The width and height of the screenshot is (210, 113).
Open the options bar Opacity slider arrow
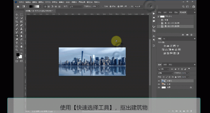(x=99, y=7)
